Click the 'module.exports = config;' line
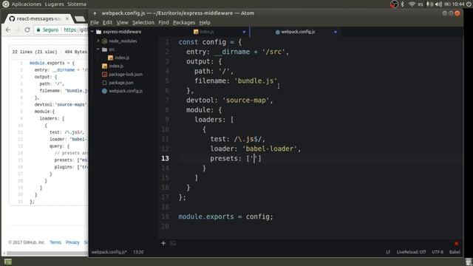 pos(225,216)
